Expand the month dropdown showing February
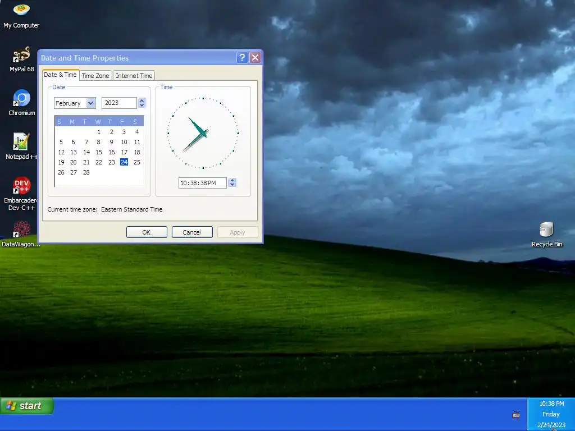The width and height of the screenshot is (575, 431). (90, 103)
